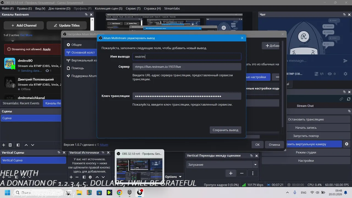Click the refresh icon in chat dock
352x198 pixels.
coord(349,99)
